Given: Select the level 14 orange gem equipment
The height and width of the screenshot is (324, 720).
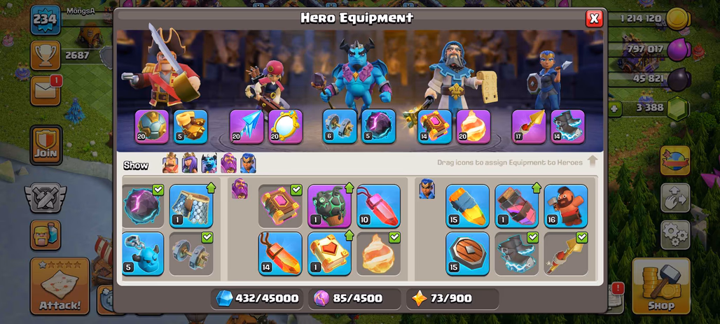Looking at the screenshot, I should (280, 254).
